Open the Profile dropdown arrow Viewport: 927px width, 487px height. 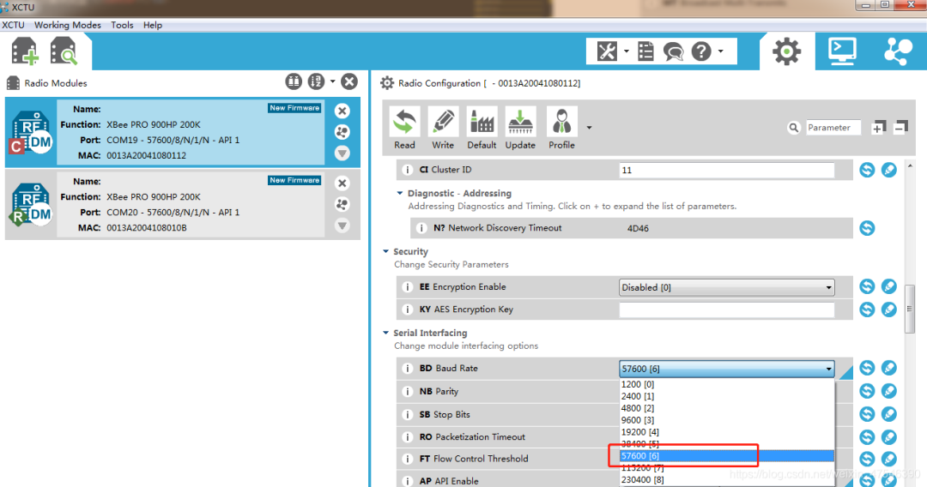(x=589, y=128)
